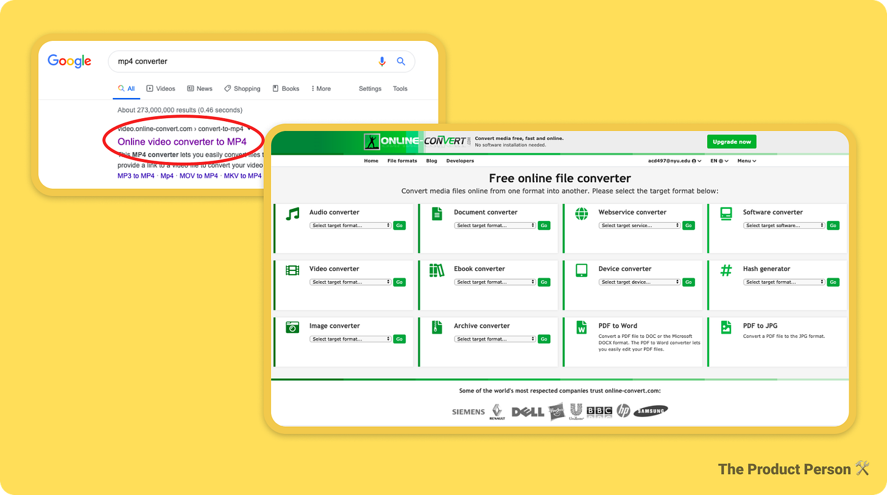Click the Hasbro company logo
The width and height of the screenshot is (887, 495).
point(556,412)
